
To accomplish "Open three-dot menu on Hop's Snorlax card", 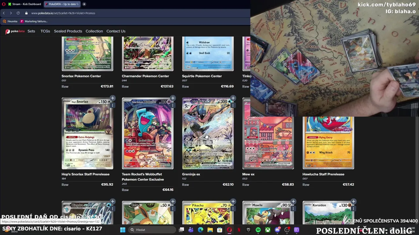I will (112, 105).
